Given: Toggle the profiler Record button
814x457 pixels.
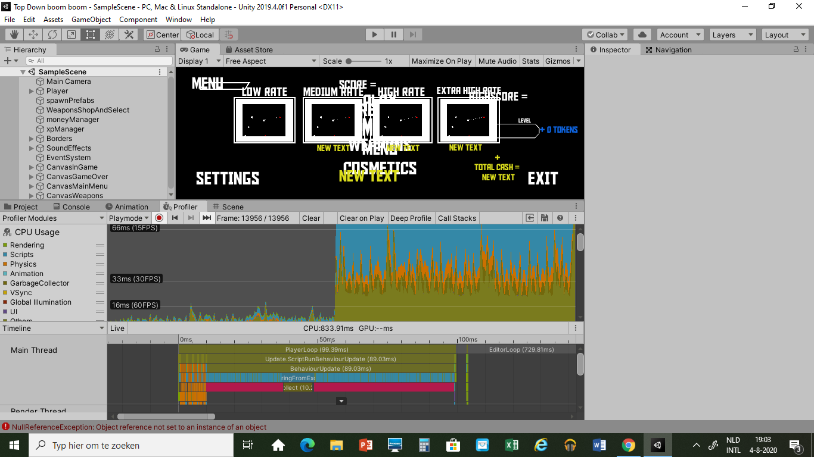Looking at the screenshot, I should coord(159,218).
